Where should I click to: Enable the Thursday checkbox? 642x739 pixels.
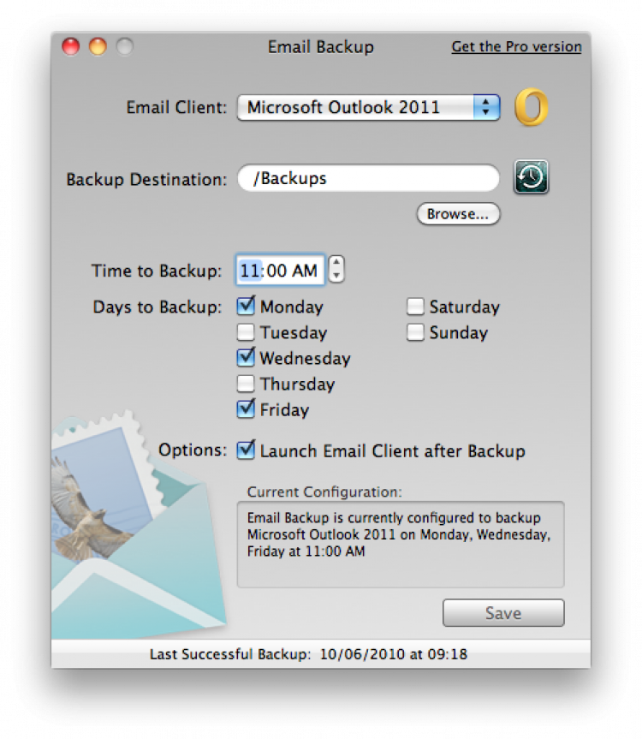point(246,384)
